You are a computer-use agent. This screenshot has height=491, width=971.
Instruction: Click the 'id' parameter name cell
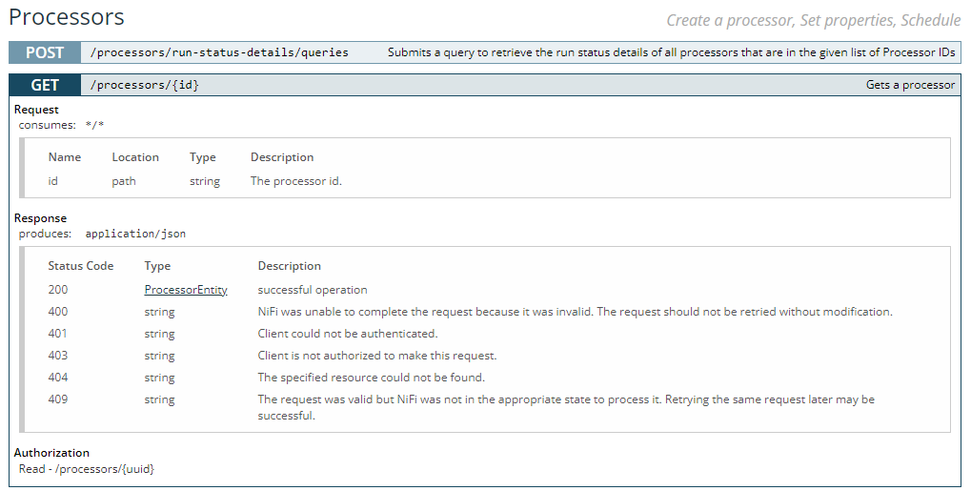pyautogui.click(x=52, y=181)
